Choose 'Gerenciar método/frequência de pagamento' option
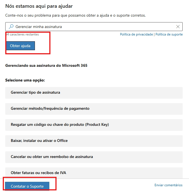 coord(94,109)
